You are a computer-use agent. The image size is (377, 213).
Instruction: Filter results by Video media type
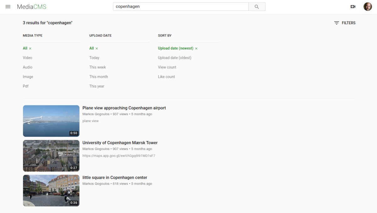tap(27, 58)
